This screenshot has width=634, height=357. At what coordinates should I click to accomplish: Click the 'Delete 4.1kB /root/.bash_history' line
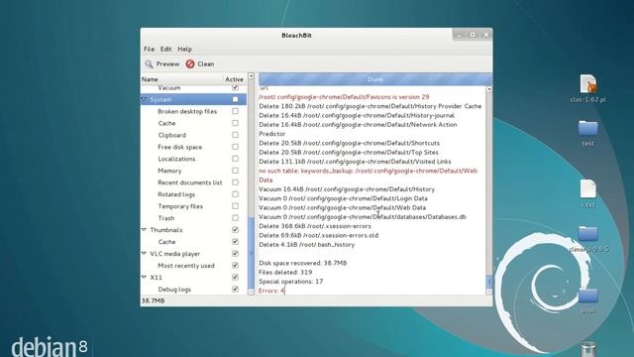307,245
